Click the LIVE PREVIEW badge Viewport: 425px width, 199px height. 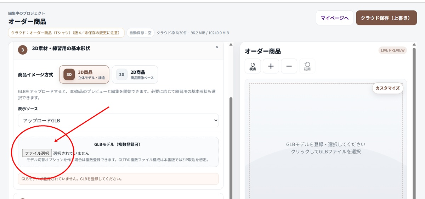tap(392, 50)
